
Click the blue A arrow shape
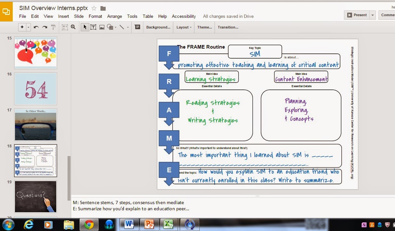tap(169, 114)
